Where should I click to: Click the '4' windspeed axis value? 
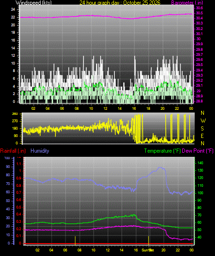point(14,86)
